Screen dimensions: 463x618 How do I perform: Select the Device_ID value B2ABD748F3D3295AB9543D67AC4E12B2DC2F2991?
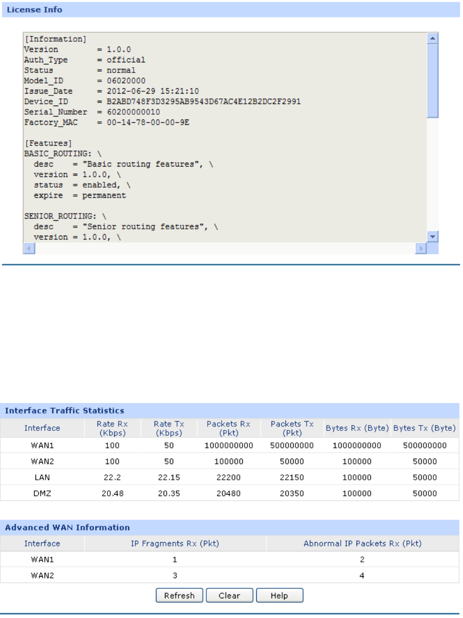tap(203, 102)
